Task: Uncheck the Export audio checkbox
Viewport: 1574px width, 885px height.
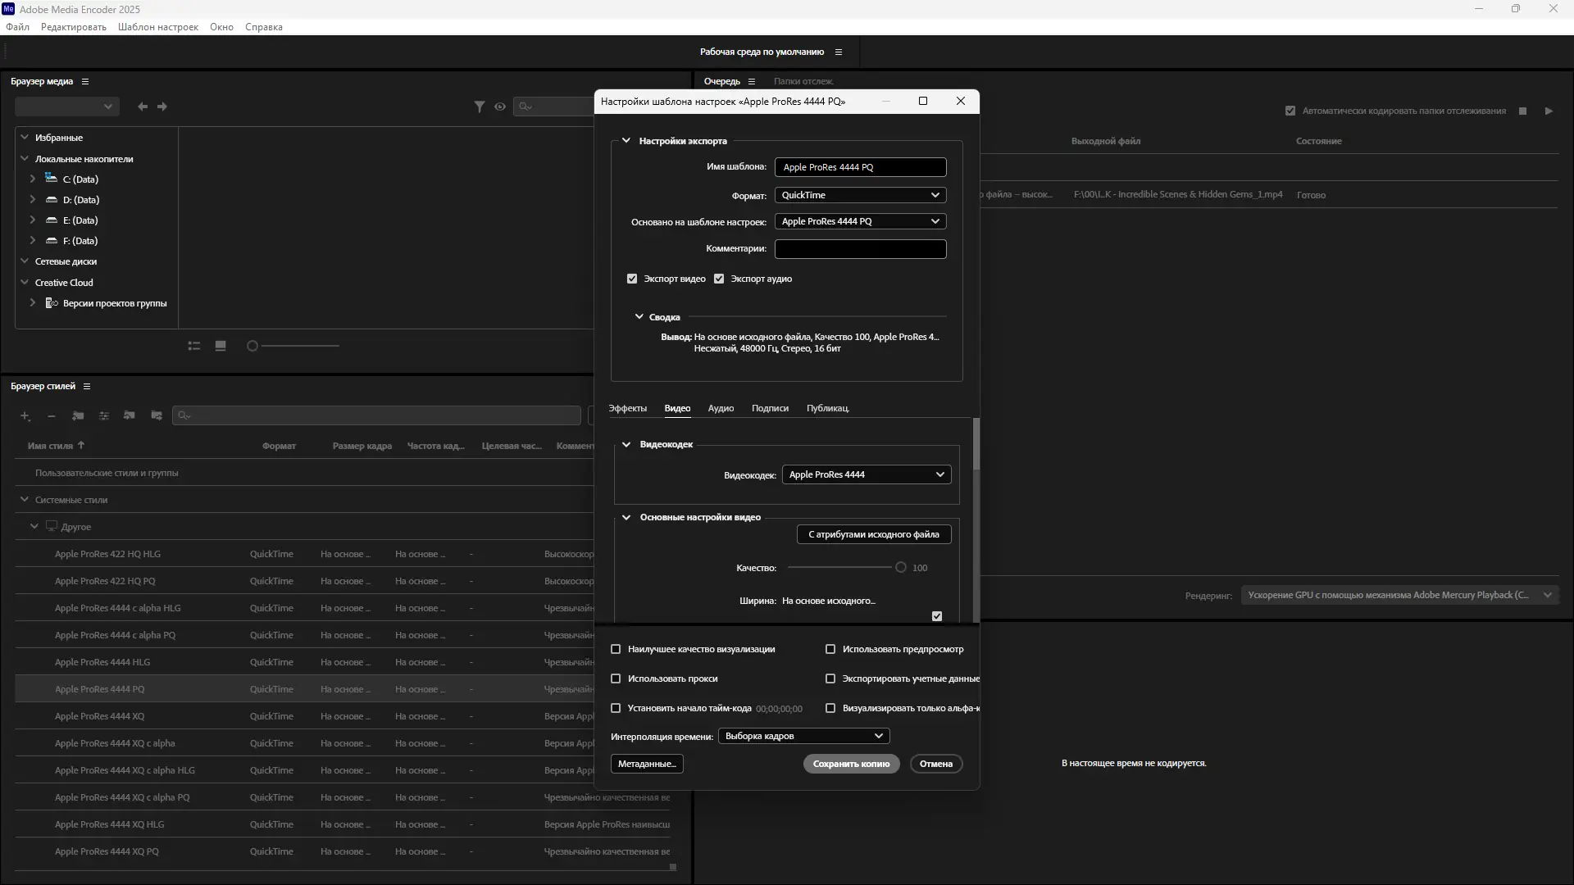Action: coord(719,279)
